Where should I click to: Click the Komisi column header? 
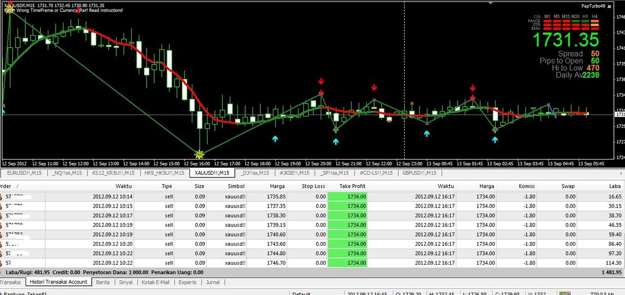[525, 186]
